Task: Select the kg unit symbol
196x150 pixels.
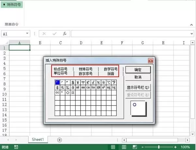Action: 114,88
